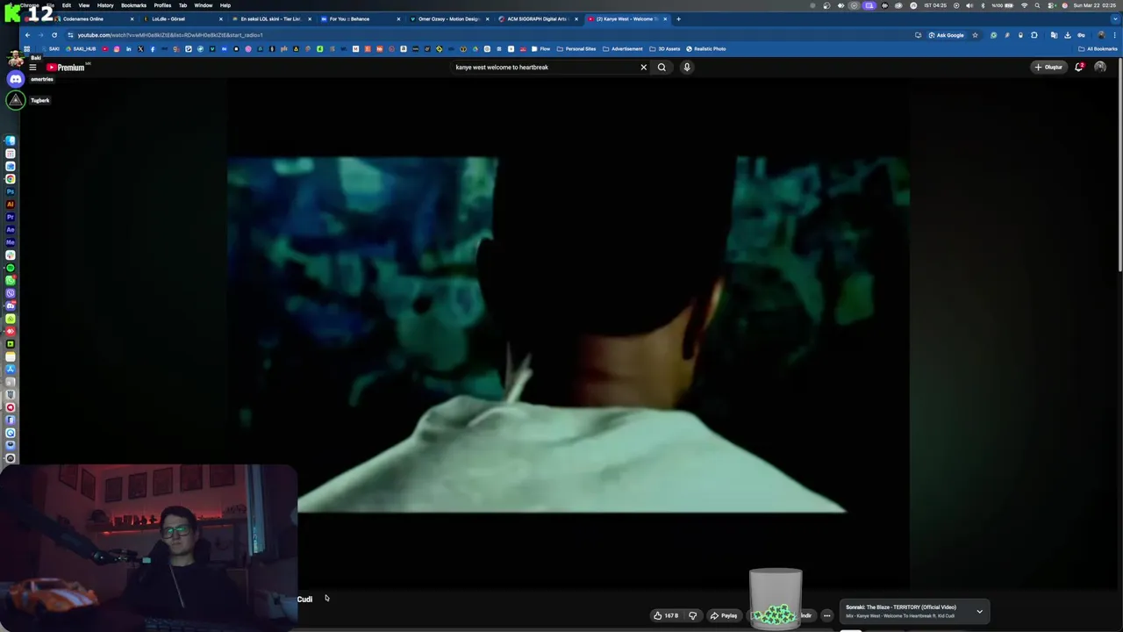Open the X (Twitter) bookmark icon
The width and height of the screenshot is (1123, 632).
point(140,48)
